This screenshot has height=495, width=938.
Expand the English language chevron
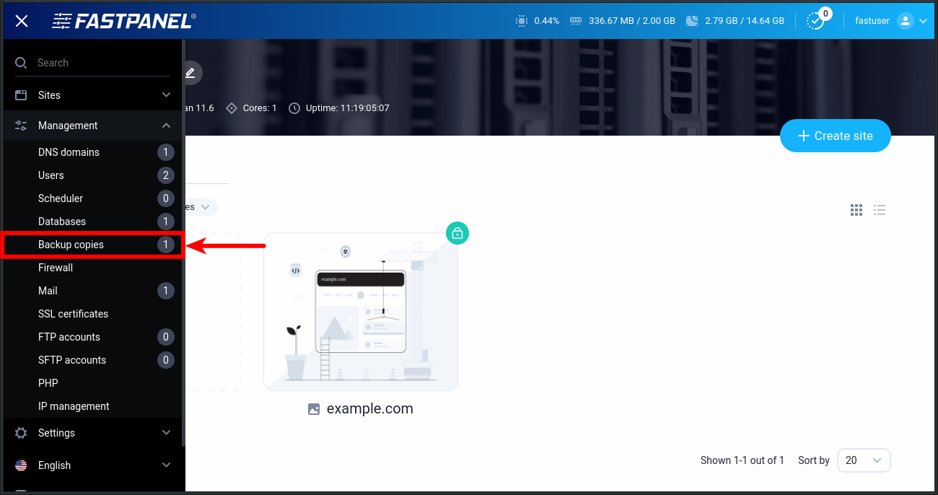pos(166,465)
